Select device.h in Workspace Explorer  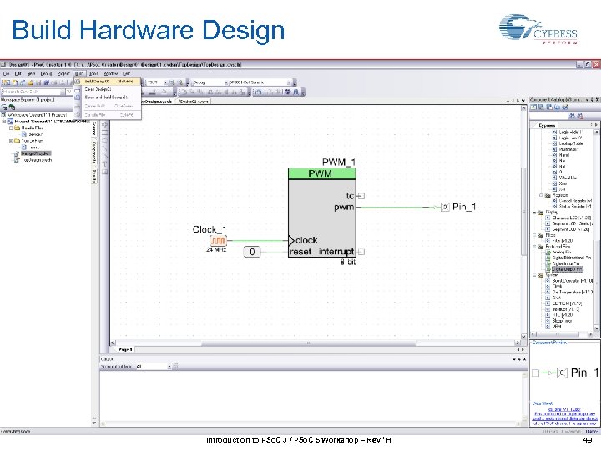pyautogui.click(x=36, y=134)
